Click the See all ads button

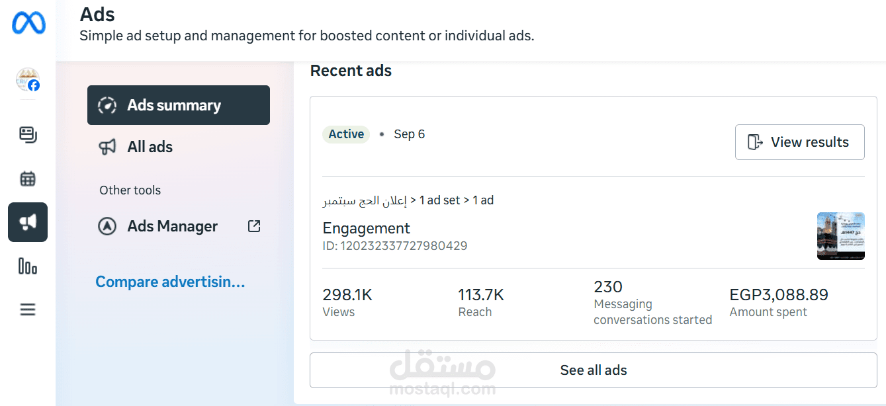tap(593, 370)
